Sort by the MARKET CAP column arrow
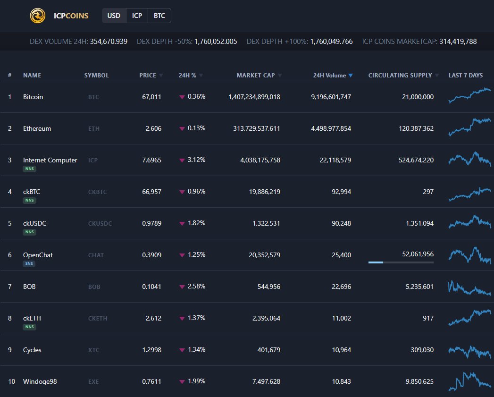Viewport: 494px width, 397px height. point(280,76)
